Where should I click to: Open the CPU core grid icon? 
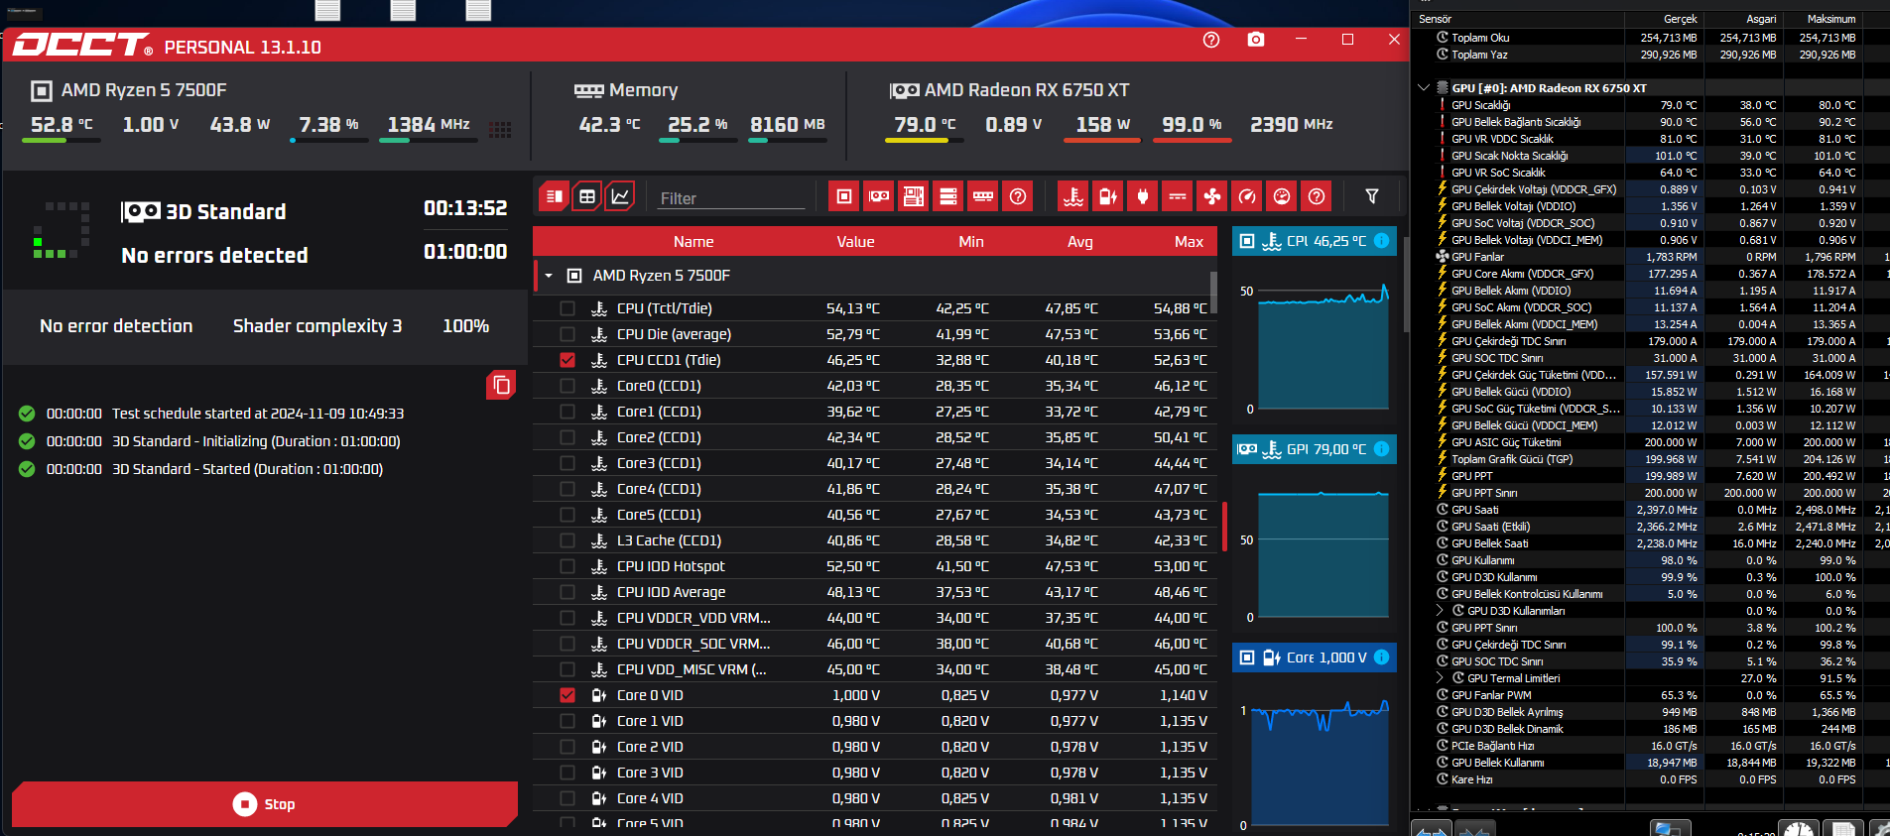tap(500, 130)
